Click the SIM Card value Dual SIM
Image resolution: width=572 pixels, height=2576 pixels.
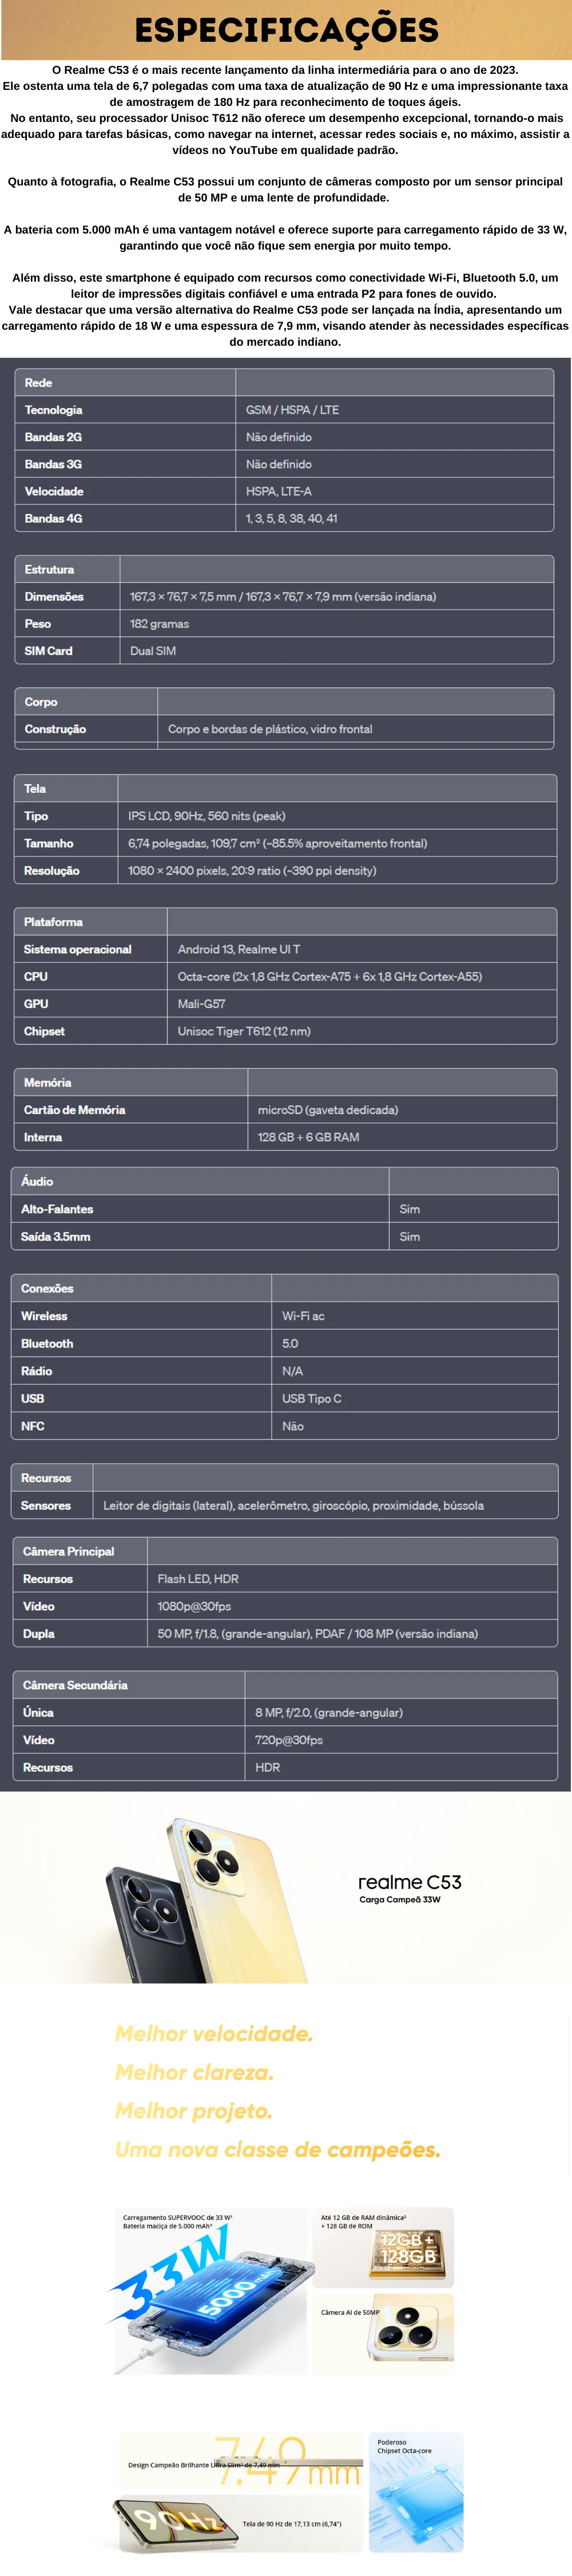click(153, 650)
